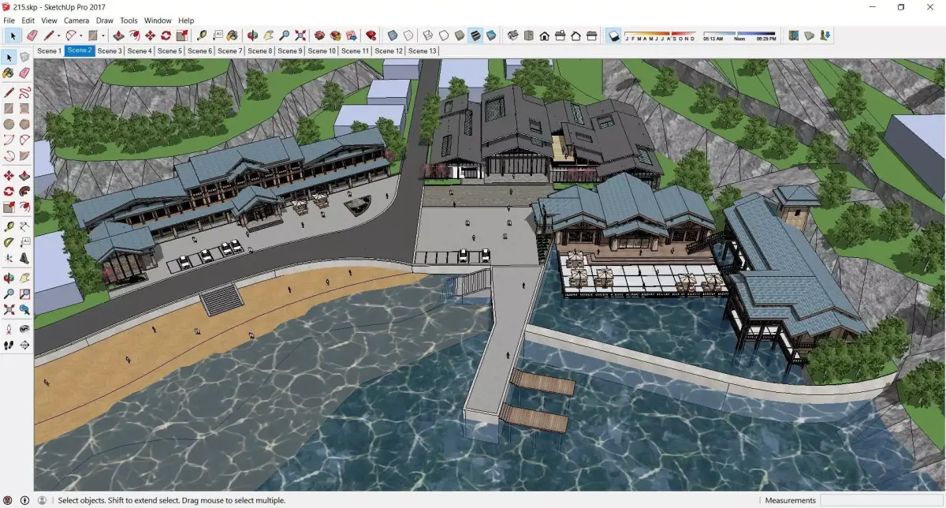Select the Walk footprints tool
Image resolution: width=946 pixels, height=508 pixels.
point(9,345)
